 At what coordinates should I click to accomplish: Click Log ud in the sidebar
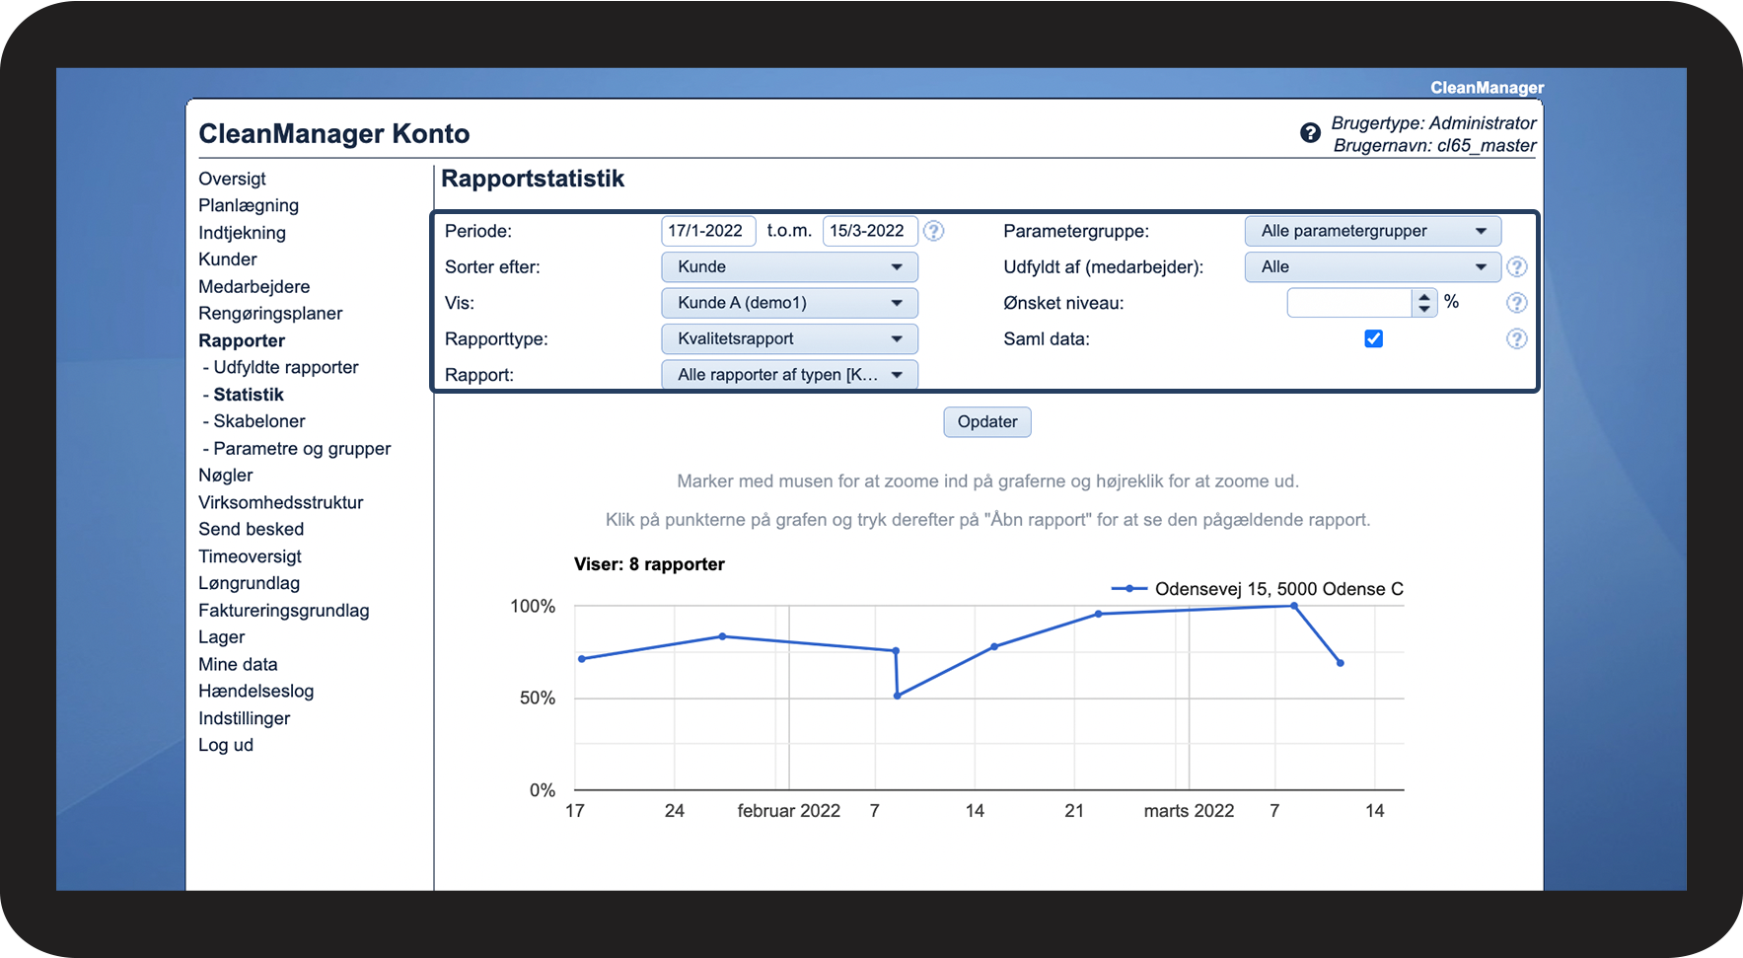pos(226,745)
